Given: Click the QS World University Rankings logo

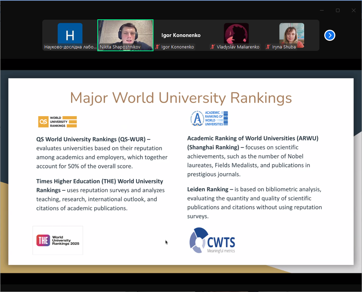Looking at the screenshot, I should [x=58, y=122].
